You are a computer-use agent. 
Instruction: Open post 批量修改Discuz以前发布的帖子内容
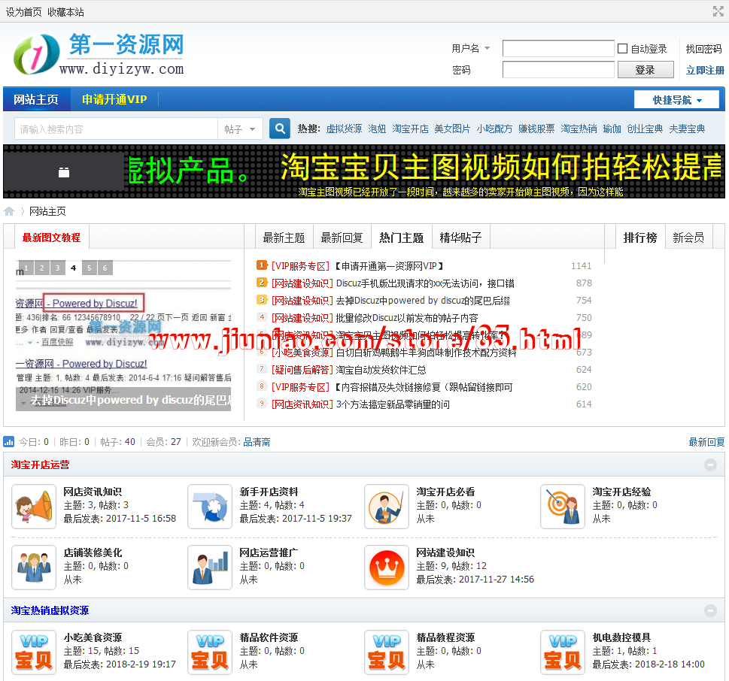(x=407, y=318)
